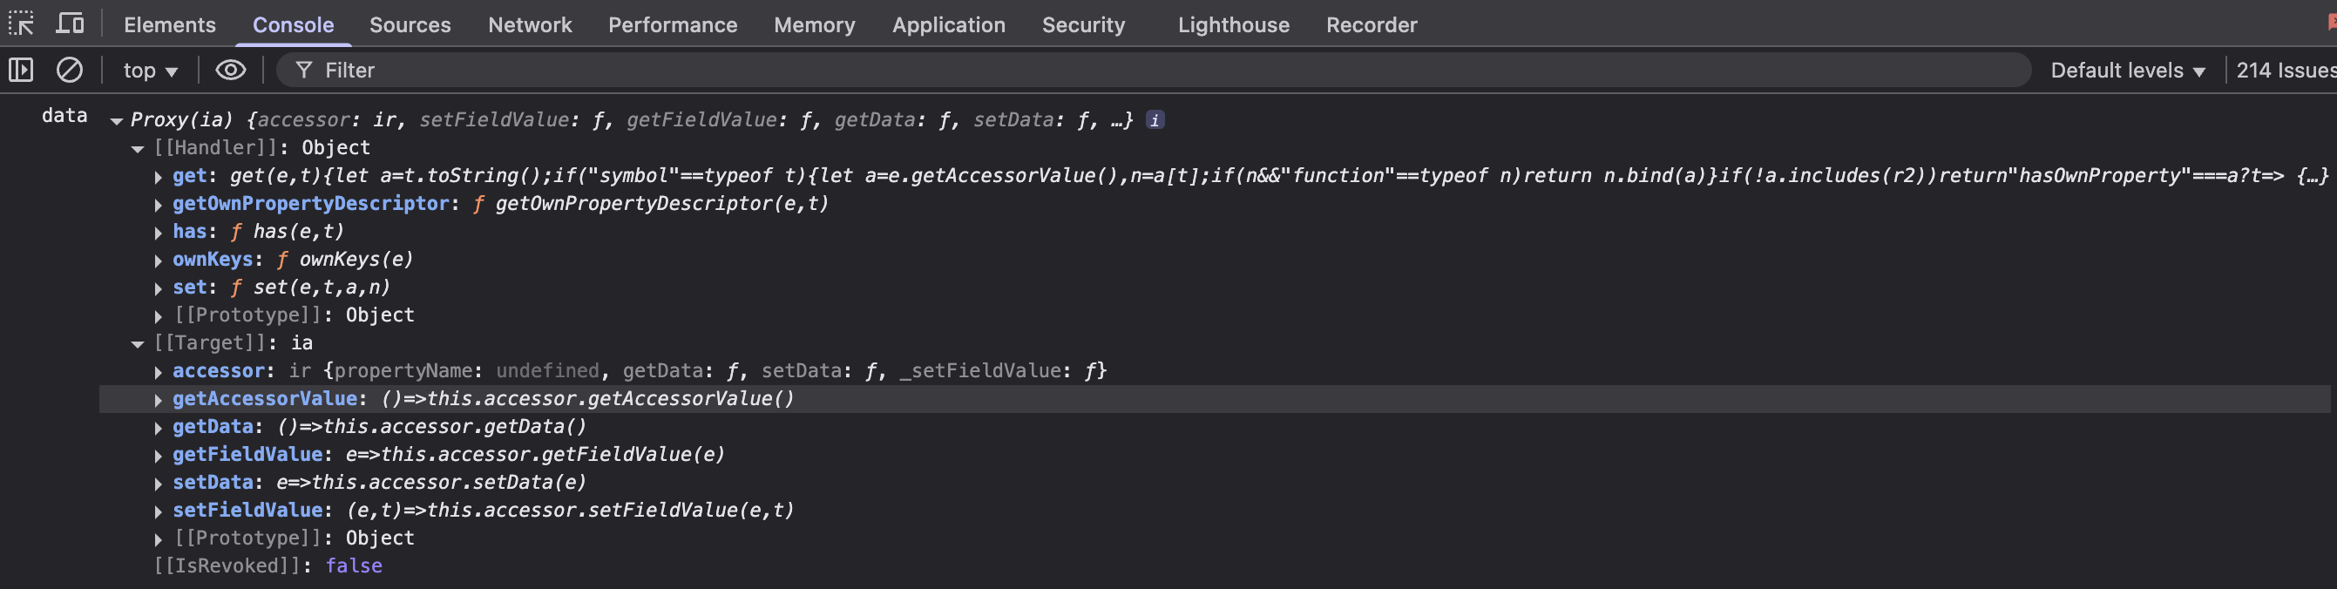Create live expression using the eye icon
2337x589 pixels.
230,70
